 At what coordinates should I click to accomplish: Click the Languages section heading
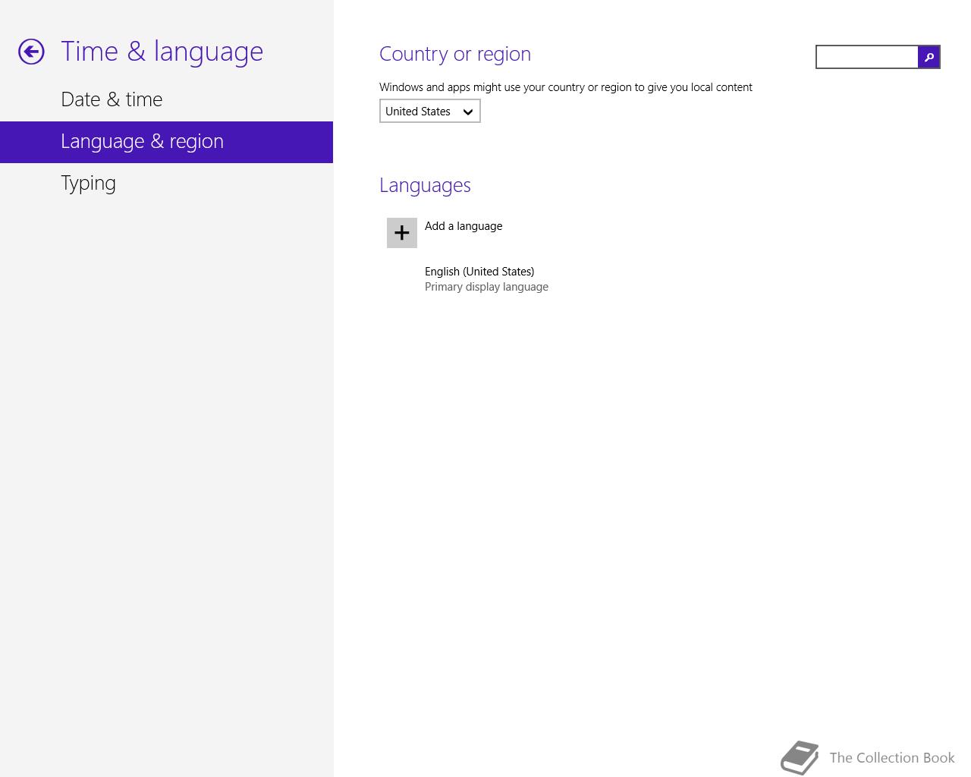(425, 185)
